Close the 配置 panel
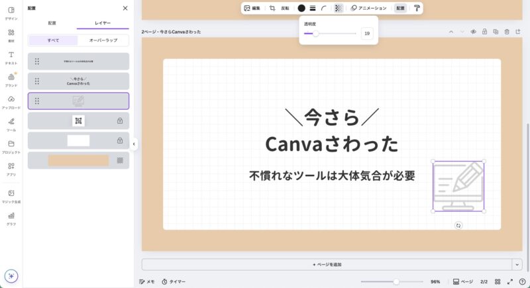530x288 pixels. pos(125,8)
